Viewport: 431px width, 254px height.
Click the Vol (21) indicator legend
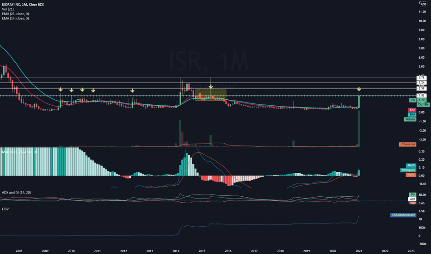8,9
